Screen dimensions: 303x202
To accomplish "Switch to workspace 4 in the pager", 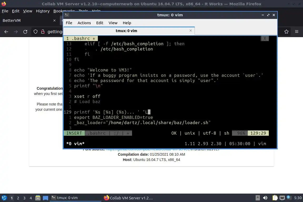I will pyautogui.click(x=31, y=198).
